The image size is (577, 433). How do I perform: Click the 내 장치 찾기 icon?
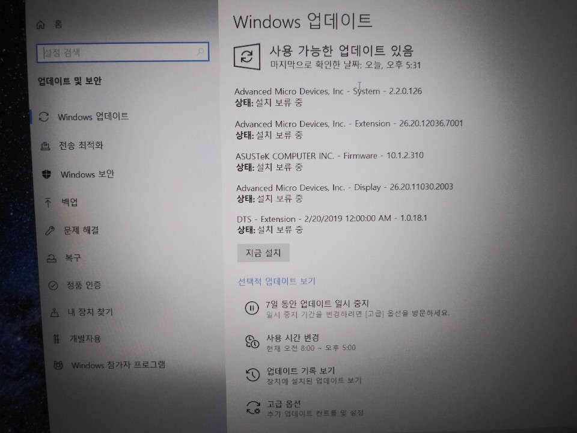tap(55, 313)
